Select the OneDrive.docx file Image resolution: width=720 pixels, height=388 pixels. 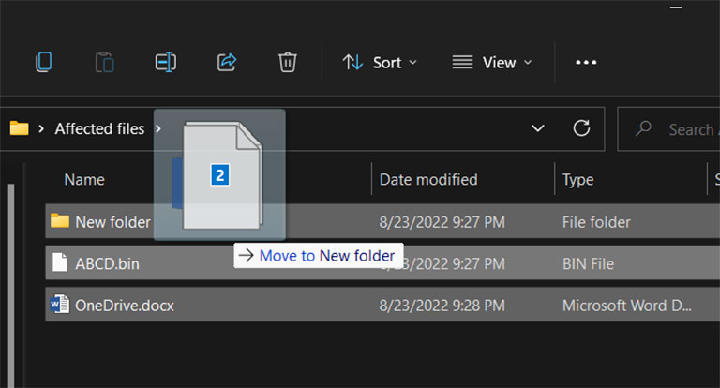pyautogui.click(x=382, y=305)
